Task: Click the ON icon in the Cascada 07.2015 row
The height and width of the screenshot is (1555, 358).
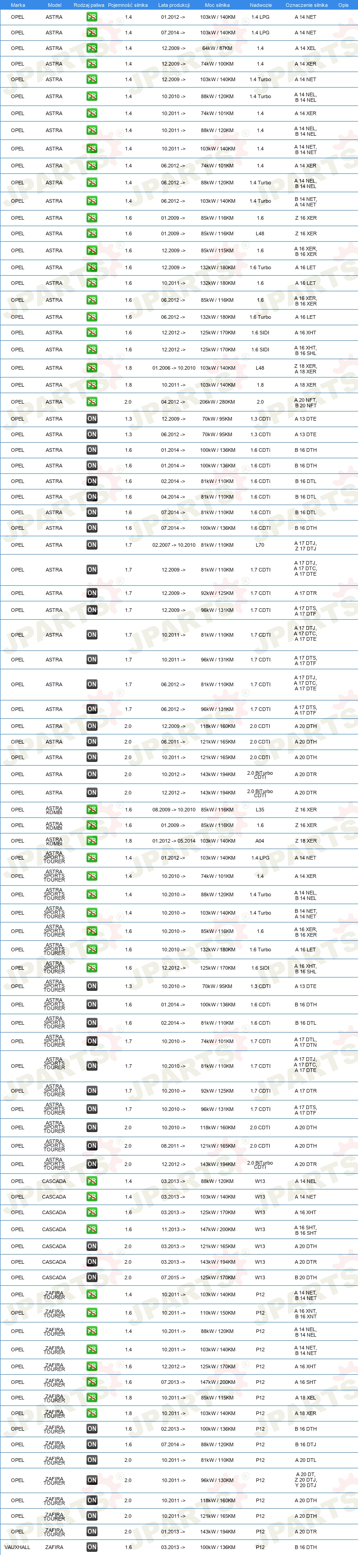Action: [92, 1277]
